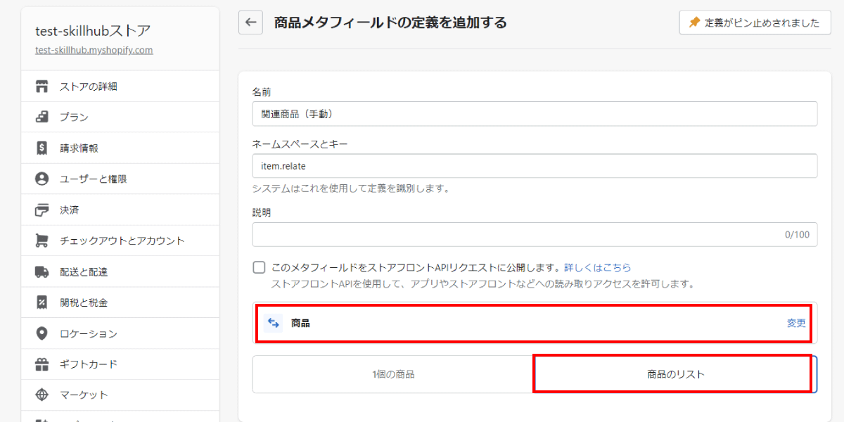Screen dimensions: 844x422
Task: Open プラン settings page
Action: point(120,117)
